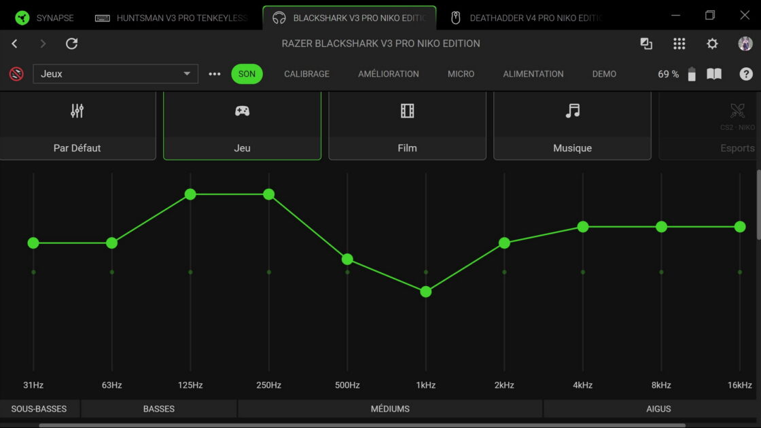Open the user profile avatar
This screenshot has width=761, height=428.
tap(745, 43)
